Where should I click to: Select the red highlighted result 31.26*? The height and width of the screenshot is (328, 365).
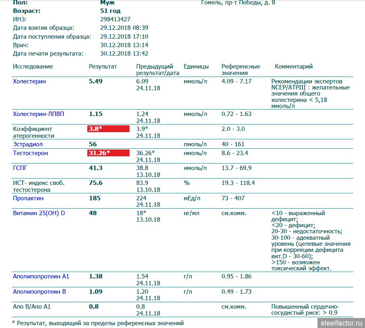point(109,153)
